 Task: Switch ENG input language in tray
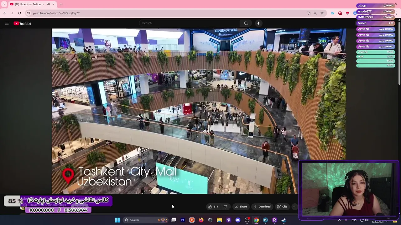click(x=354, y=220)
